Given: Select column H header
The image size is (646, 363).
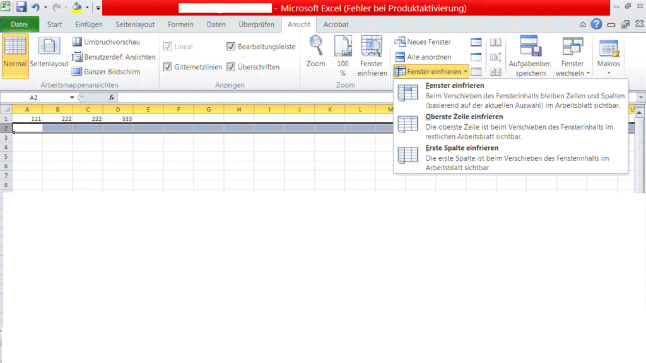Looking at the screenshot, I should (x=239, y=110).
